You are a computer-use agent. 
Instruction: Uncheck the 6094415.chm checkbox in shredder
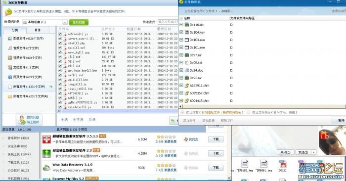click(181, 100)
